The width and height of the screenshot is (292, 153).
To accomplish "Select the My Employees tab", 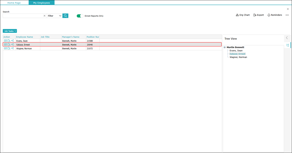I will [x=42, y=3].
